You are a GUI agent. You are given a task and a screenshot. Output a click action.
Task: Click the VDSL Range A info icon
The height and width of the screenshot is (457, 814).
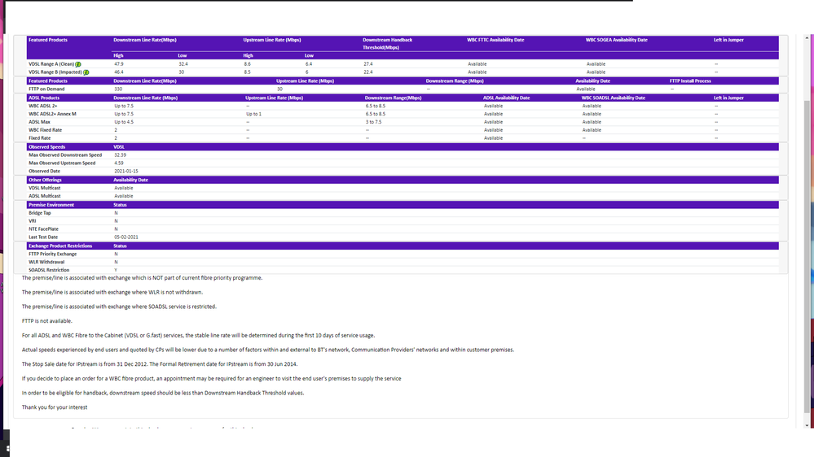pos(79,63)
